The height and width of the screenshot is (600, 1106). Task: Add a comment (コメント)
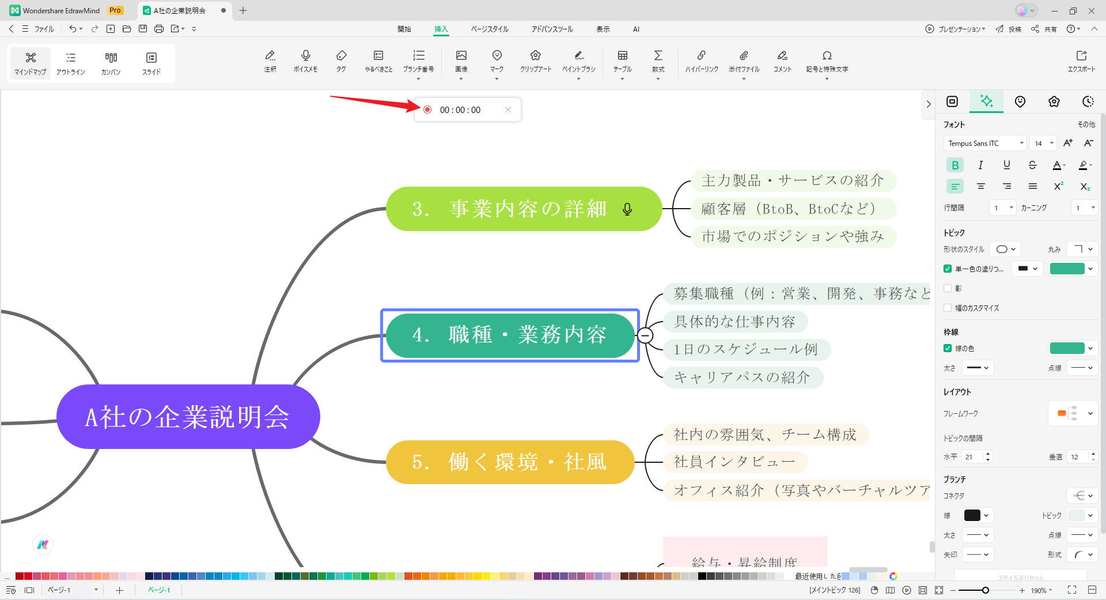click(x=782, y=61)
